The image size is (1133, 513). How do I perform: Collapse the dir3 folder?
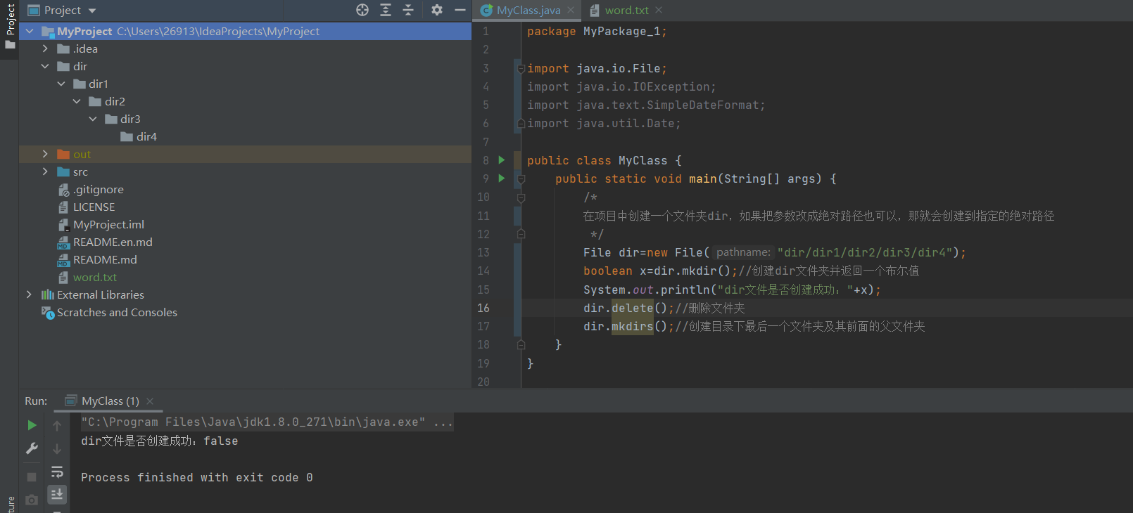pyautogui.click(x=93, y=119)
